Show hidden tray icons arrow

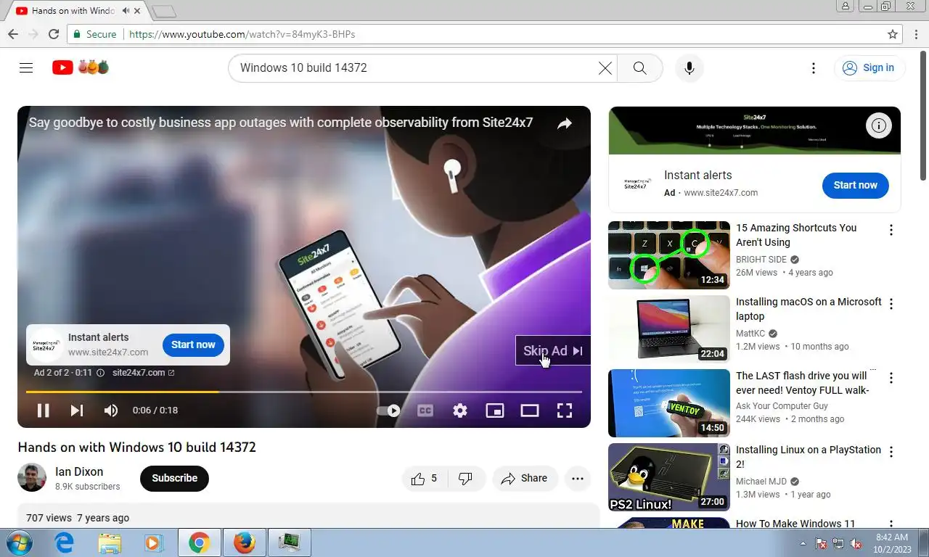[x=803, y=543]
